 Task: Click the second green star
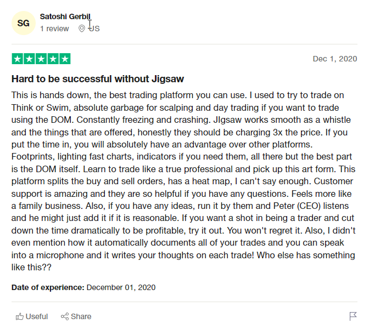tap(30, 59)
